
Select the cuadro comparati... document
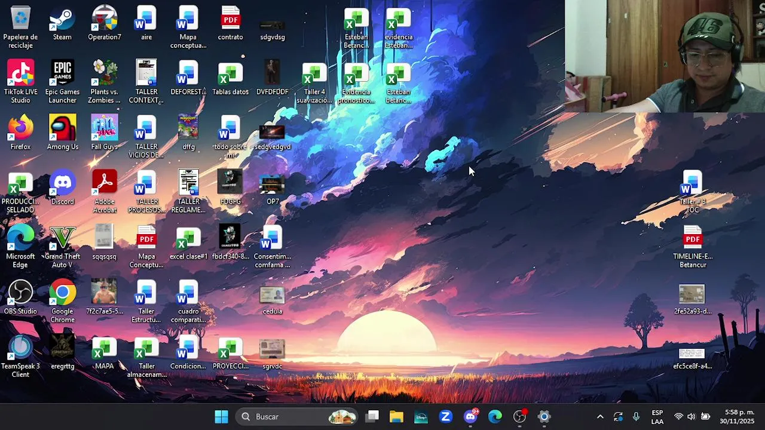pyautogui.click(x=188, y=302)
